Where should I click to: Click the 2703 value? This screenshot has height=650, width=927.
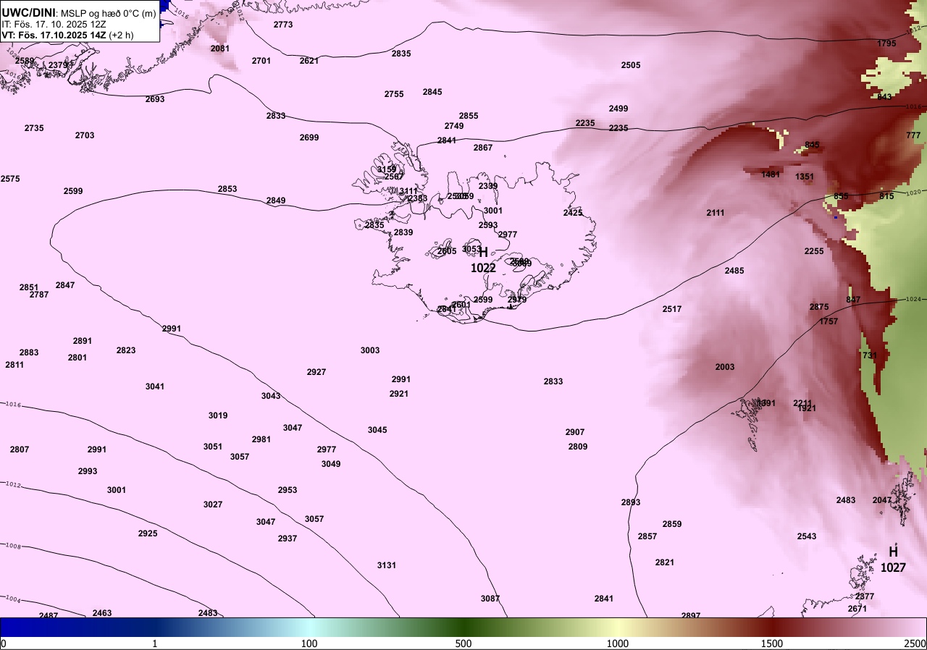[x=85, y=135]
